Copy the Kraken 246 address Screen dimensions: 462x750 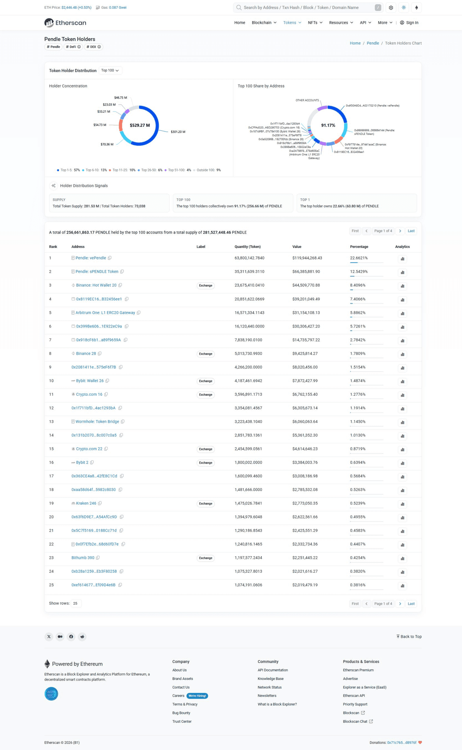100,503
